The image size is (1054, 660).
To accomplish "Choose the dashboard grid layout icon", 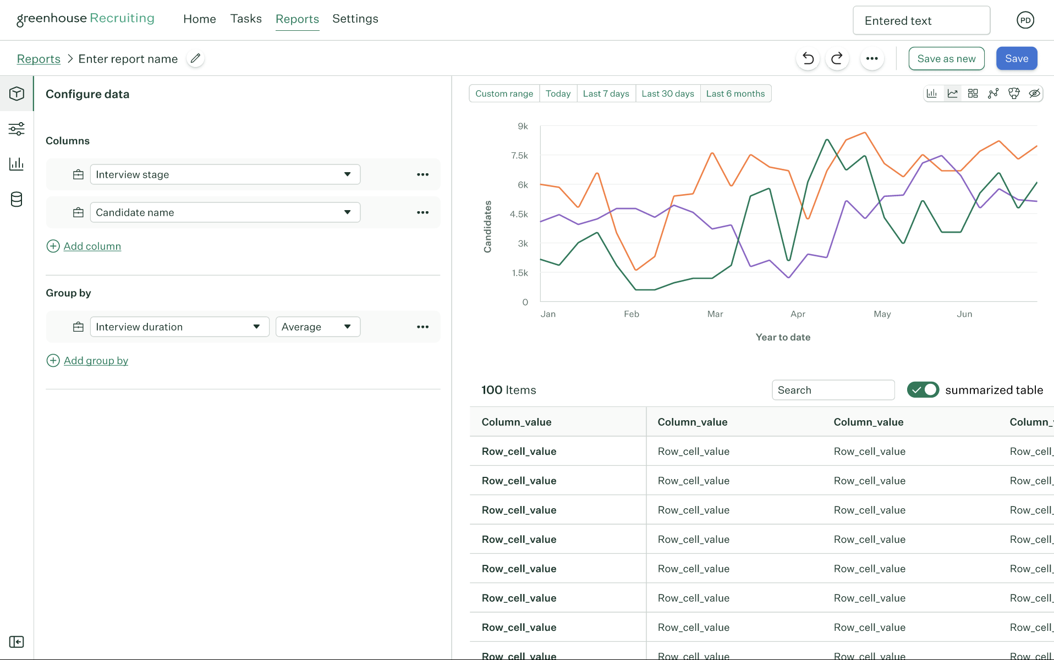I will tap(973, 94).
